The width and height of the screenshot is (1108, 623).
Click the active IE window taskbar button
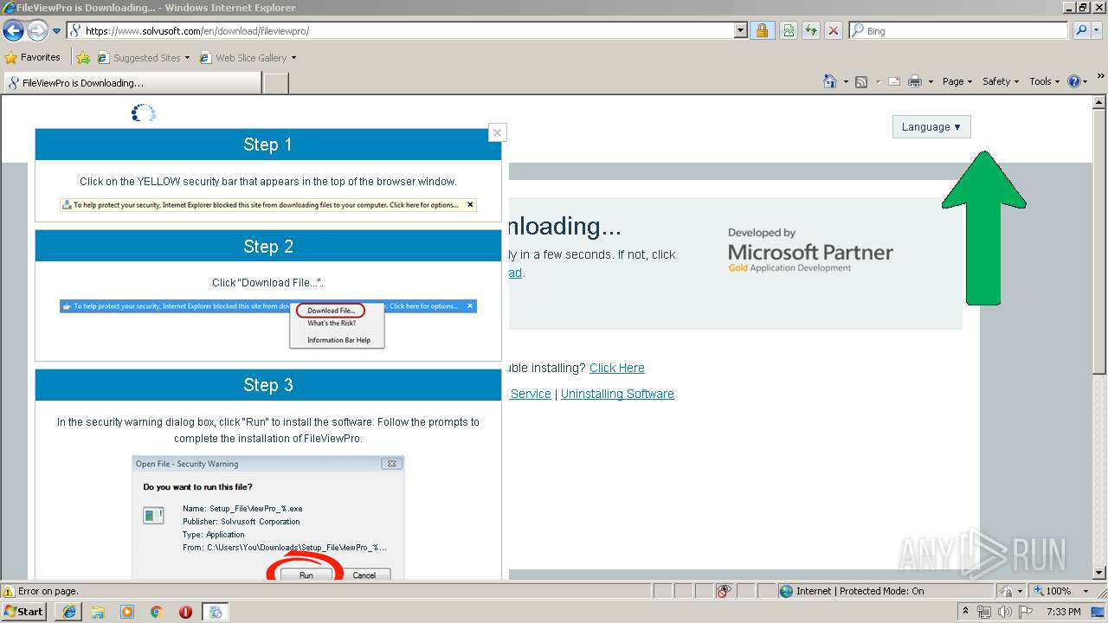(215, 612)
